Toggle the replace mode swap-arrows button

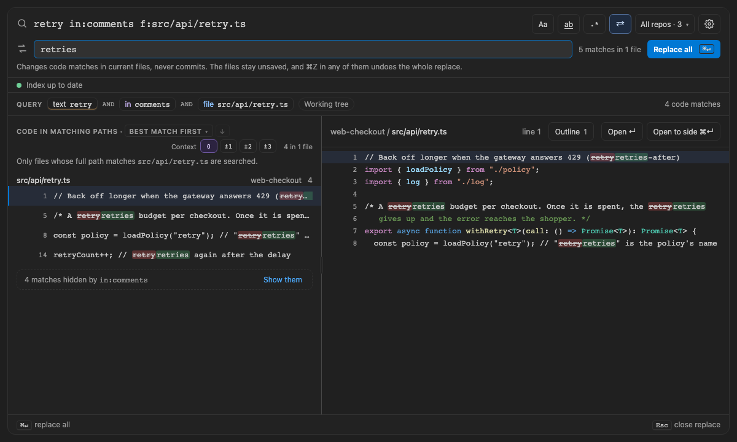coord(620,24)
